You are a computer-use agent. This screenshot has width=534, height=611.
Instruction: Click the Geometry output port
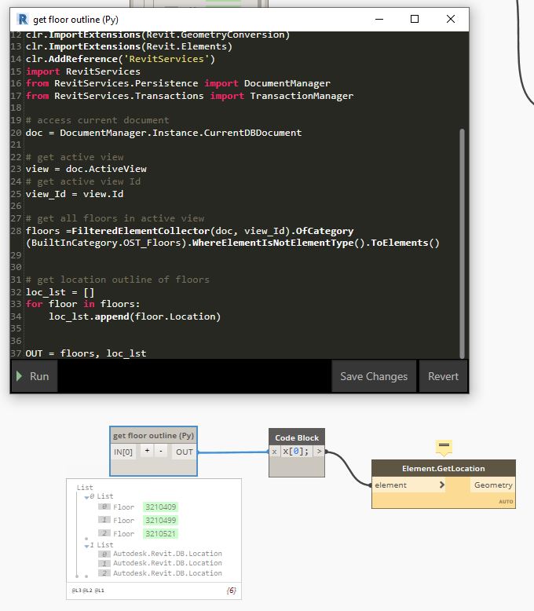click(x=493, y=485)
